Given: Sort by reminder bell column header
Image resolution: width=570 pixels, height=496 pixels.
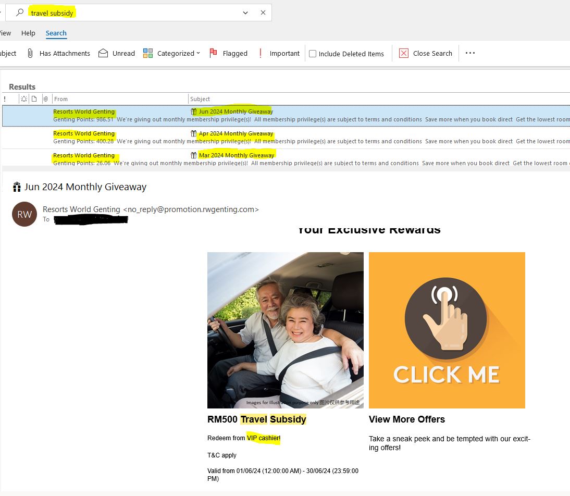Looking at the screenshot, I should pos(24,98).
